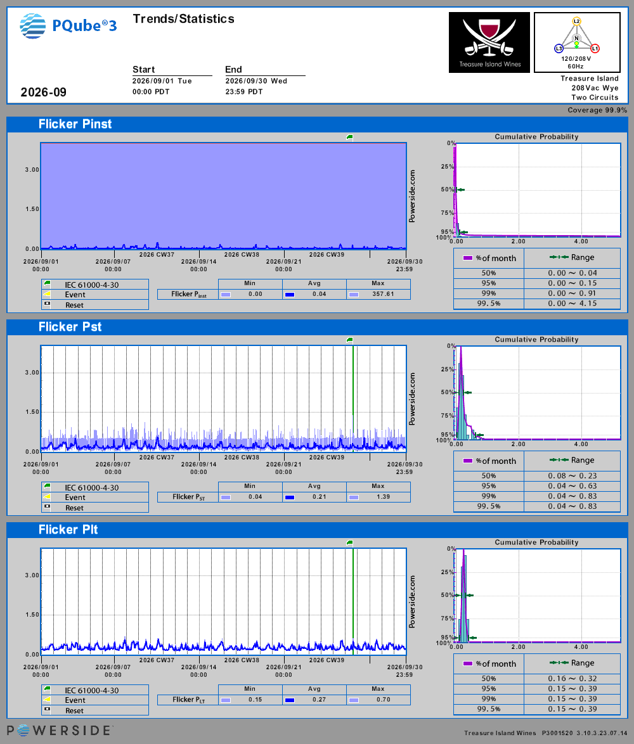Viewport: 634px width, 744px height.
Task: Click the purple '% of month' legend swatch in Pinst
Action: [x=467, y=258]
